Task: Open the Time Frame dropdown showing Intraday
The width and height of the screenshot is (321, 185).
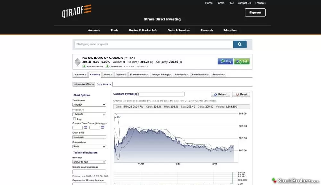Action: coord(89,105)
